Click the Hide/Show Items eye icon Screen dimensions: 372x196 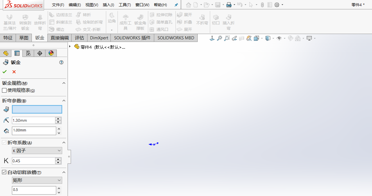279,38
